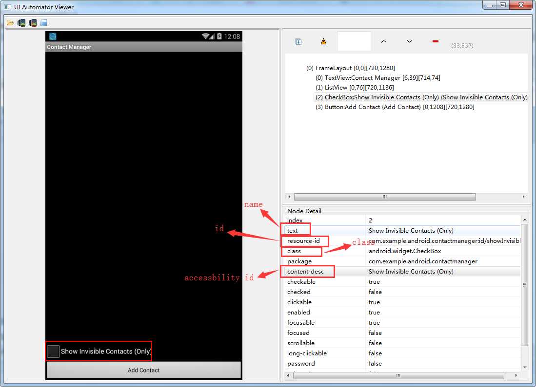Click the Node Detail vertical scrollbar thumb
Viewport: 536px width, 387px height.
point(524,285)
